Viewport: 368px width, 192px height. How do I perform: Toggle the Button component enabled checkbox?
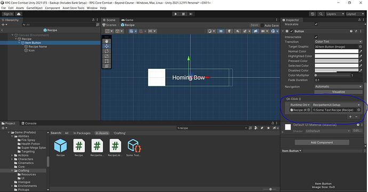pyautogui.click(x=292, y=31)
